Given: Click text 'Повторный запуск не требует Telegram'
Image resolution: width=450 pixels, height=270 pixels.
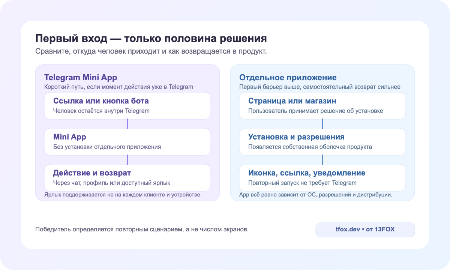Looking at the screenshot, I should click(302, 183).
